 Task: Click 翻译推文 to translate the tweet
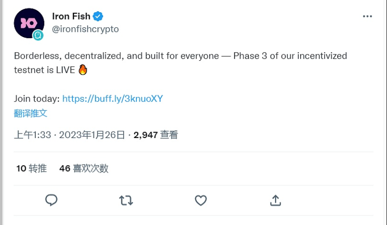pyautogui.click(x=30, y=113)
